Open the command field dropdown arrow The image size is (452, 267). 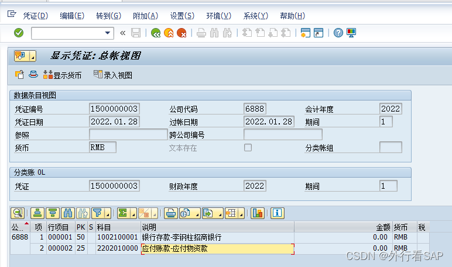click(x=108, y=33)
